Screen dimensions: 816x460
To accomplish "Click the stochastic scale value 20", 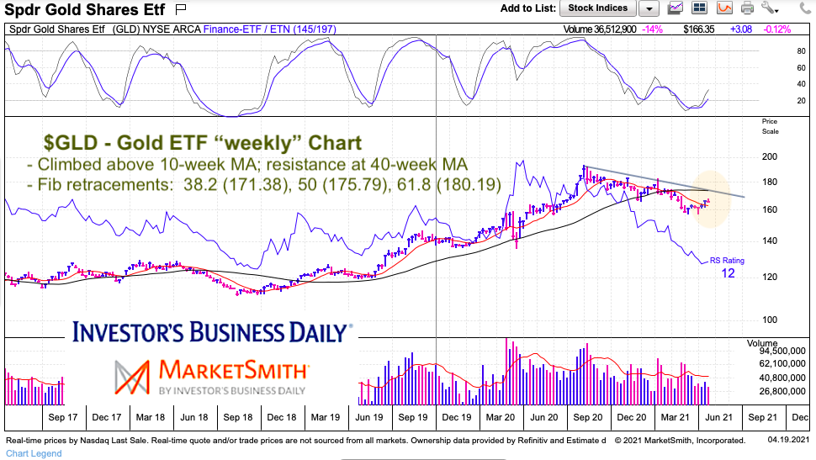I will tap(802, 101).
